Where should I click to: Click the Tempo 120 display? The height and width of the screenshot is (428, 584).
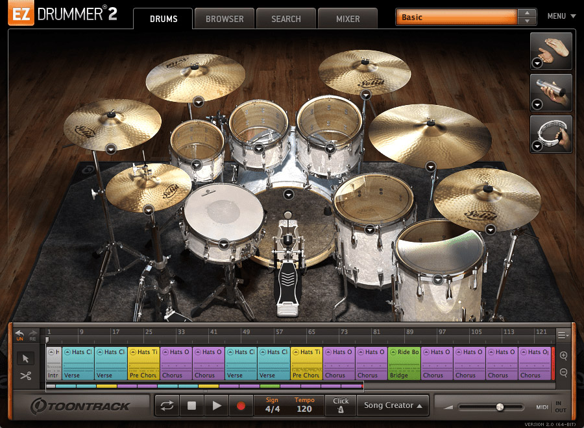(x=304, y=405)
